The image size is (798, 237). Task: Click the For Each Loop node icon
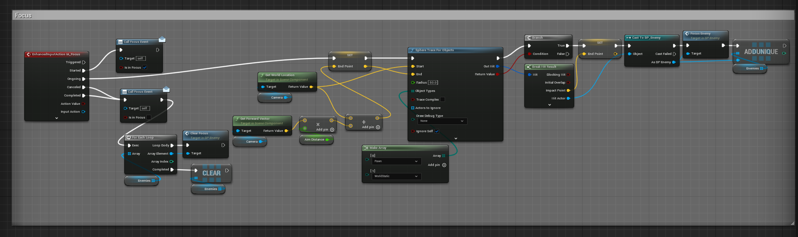tap(129, 138)
